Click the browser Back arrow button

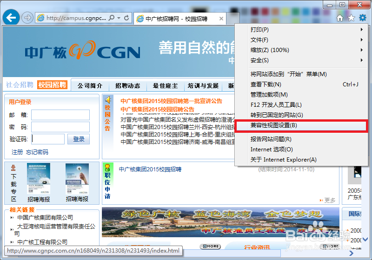(x=11, y=17)
